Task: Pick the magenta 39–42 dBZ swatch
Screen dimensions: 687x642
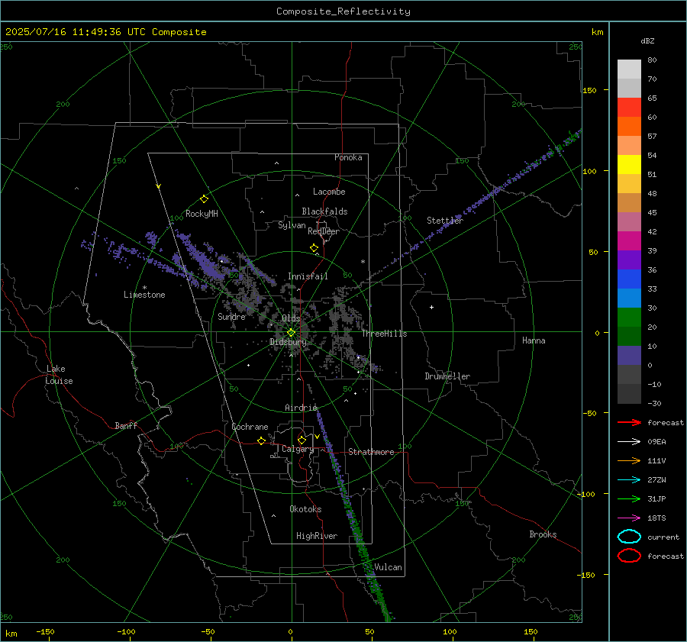Action: (x=629, y=241)
